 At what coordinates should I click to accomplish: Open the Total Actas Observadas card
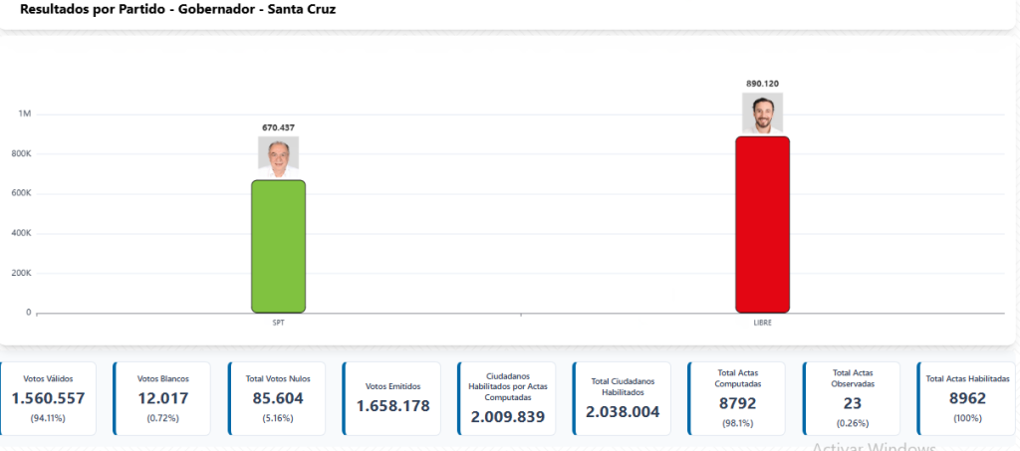pos(853,398)
